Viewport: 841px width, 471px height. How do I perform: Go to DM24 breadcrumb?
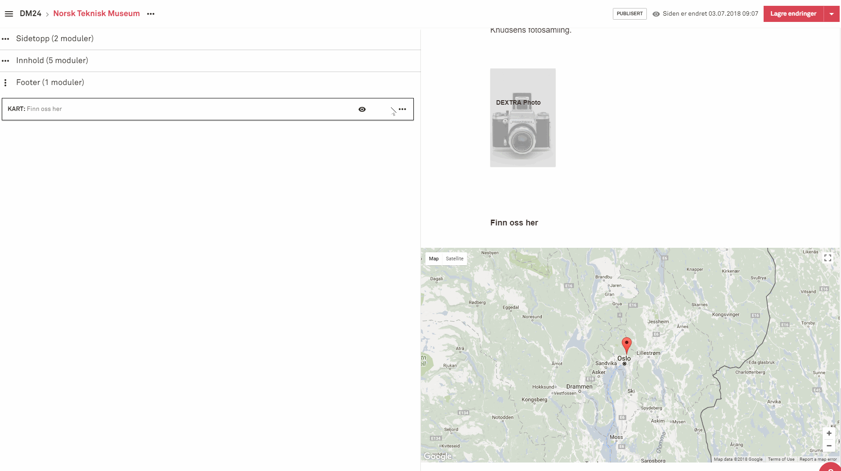(x=30, y=13)
